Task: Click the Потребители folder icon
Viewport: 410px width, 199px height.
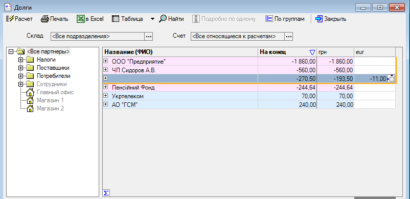Action: tap(30, 76)
